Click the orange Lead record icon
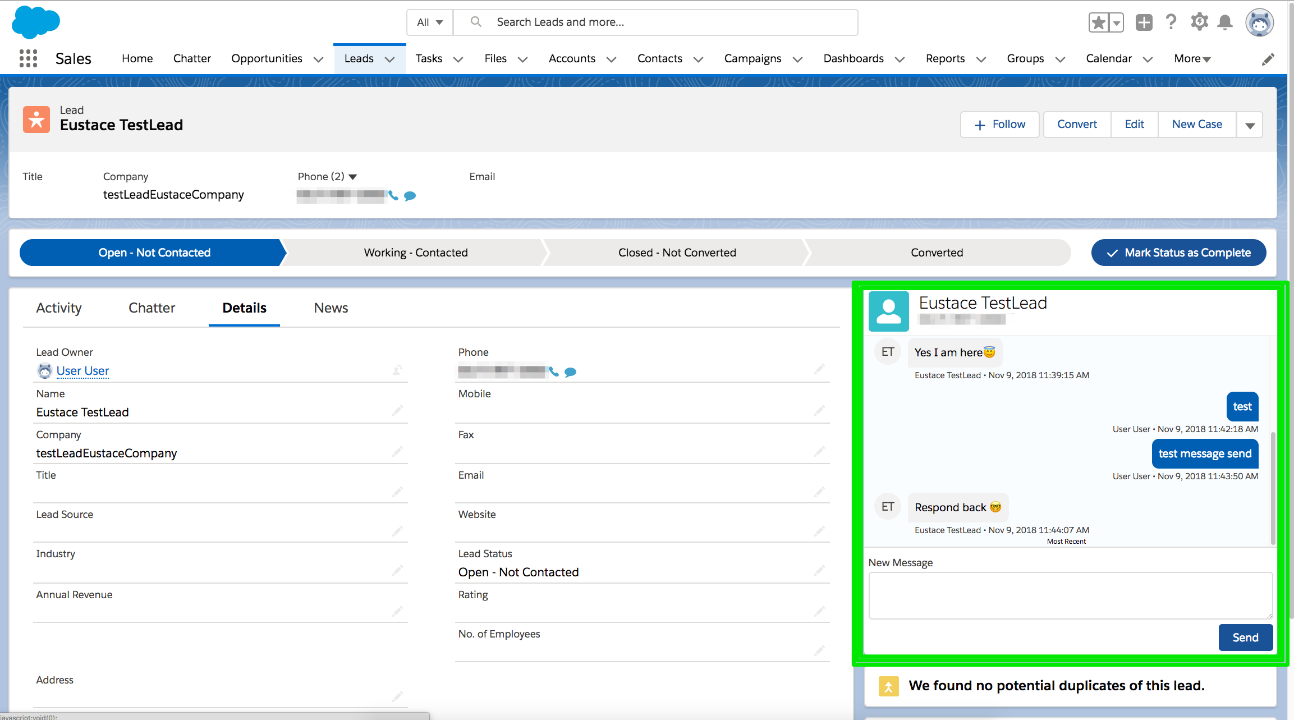Image resolution: width=1294 pixels, height=720 pixels. point(36,120)
